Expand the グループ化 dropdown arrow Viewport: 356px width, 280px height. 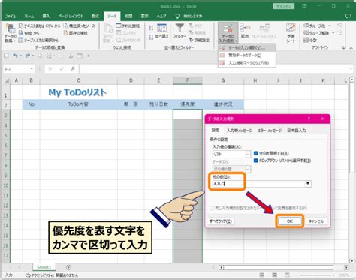point(330,26)
